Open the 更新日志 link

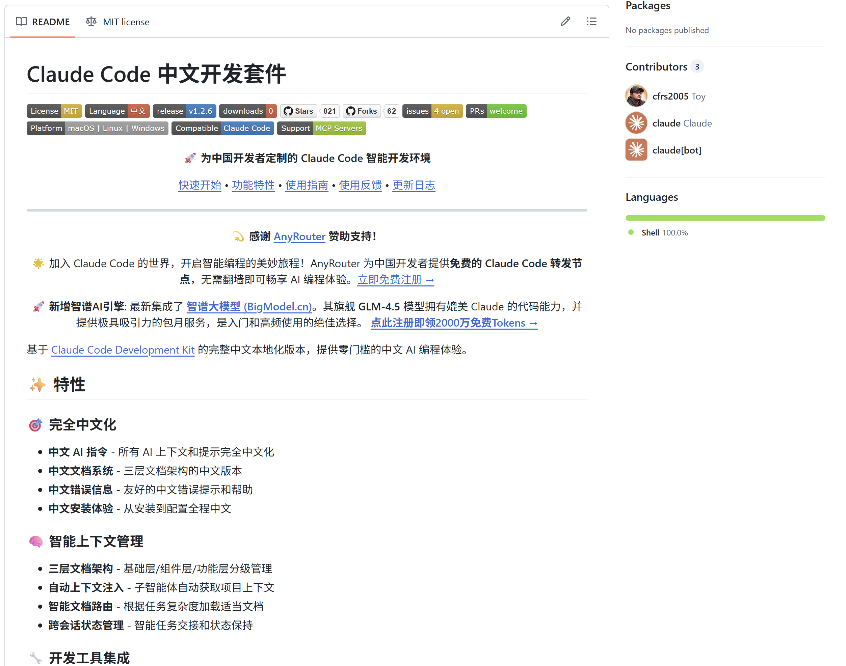click(414, 185)
